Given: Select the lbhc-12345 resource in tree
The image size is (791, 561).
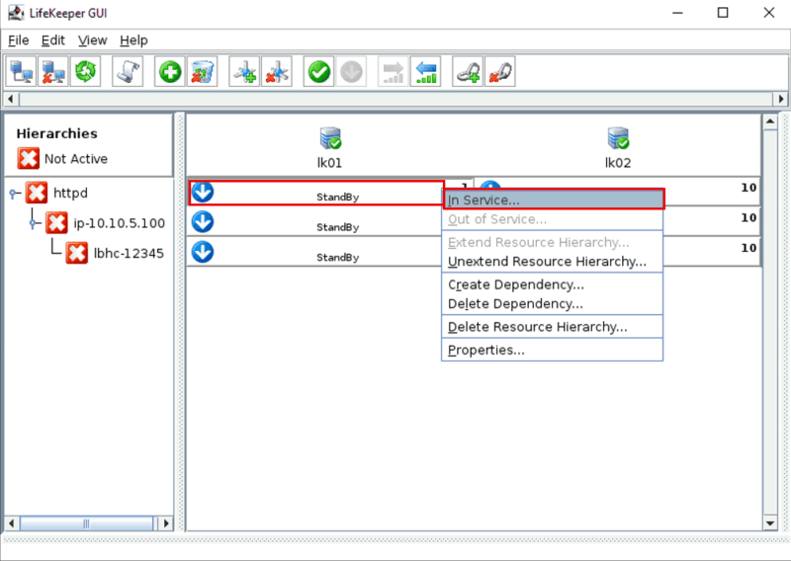Looking at the screenshot, I should tap(129, 254).
